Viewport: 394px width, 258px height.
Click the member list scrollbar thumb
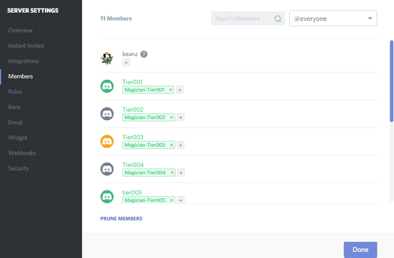(x=392, y=81)
